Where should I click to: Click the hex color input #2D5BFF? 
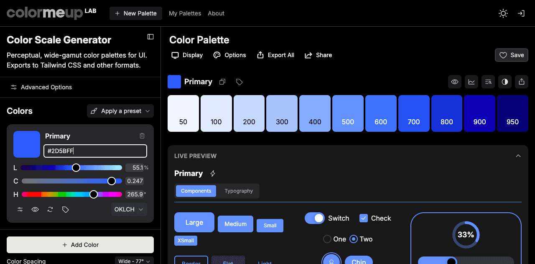tap(95, 151)
